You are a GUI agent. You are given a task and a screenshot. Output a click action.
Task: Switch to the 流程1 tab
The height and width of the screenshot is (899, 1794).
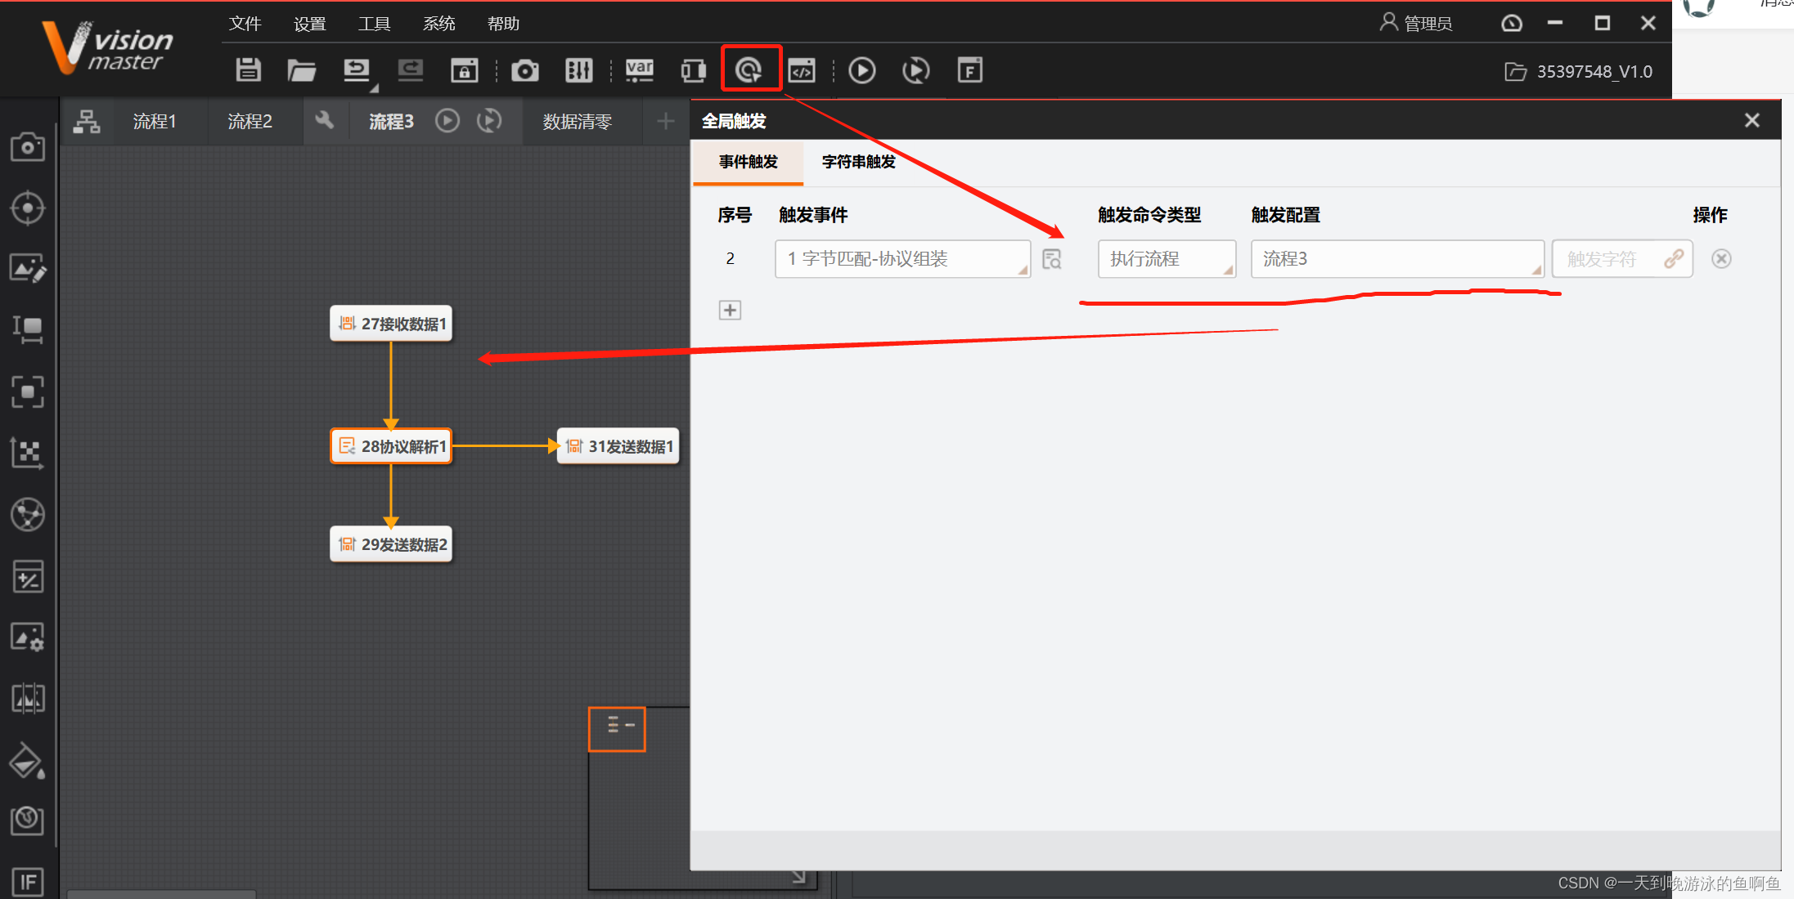(155, 121)
